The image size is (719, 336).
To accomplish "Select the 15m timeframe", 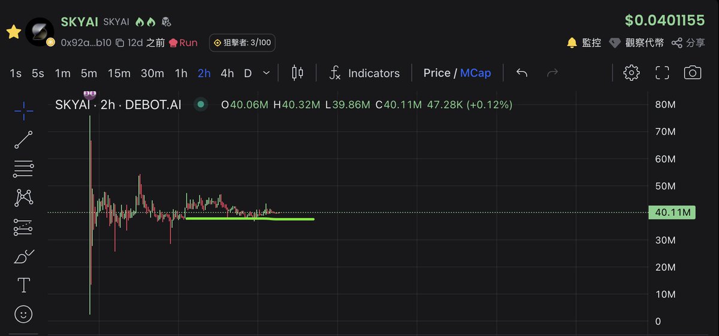I will (119, 73).
